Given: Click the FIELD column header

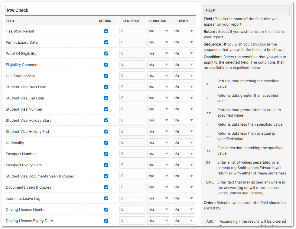Looking at the screenshot, I should [10, 21].
